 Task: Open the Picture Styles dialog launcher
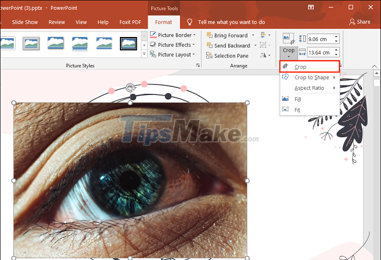pyautogui.click(x=198, y=65)
